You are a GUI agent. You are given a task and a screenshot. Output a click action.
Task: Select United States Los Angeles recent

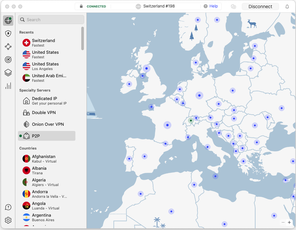47,66
